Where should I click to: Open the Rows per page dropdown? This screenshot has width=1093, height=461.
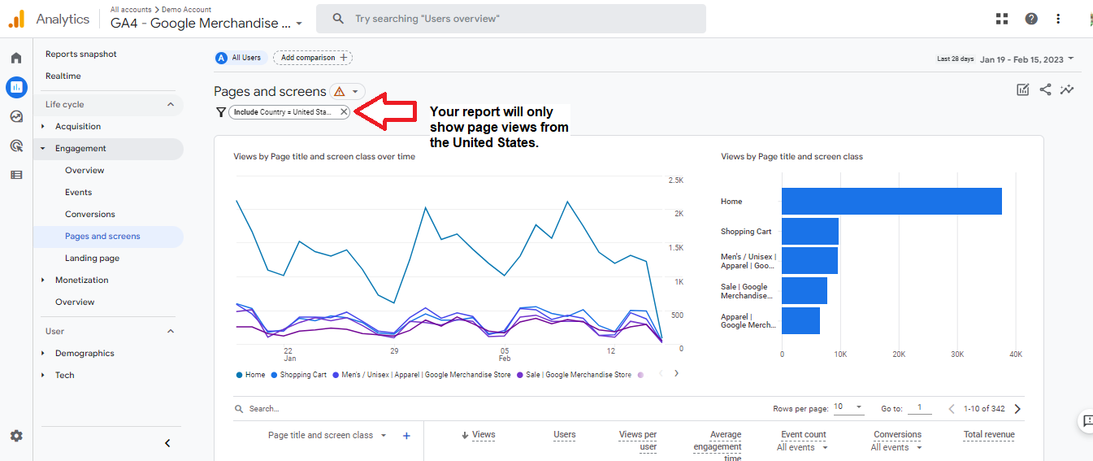[x=848, y=407]
